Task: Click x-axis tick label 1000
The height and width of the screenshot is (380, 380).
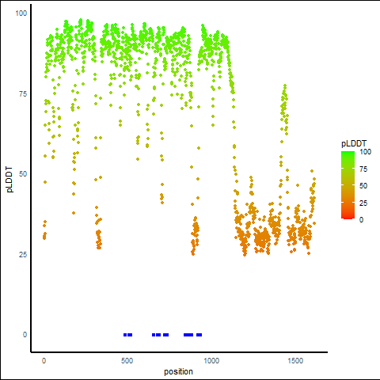Action: tap(211, 361)
